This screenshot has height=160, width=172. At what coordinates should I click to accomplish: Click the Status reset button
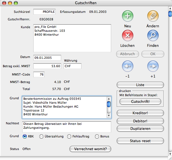point(140,141)
